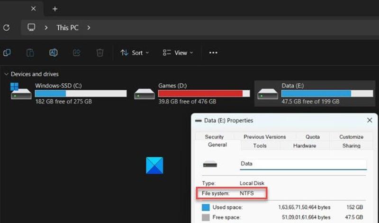The image size is (379, 223).
Task: Open the Previous Versions tab
Action: 264,137
